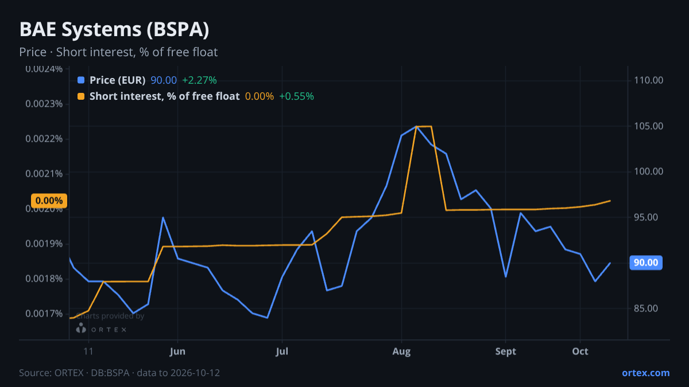This screenshot has width=689, height=387.
Task: Click the chart subtitle Price · Short interest
Action: [x=118, y=52]
